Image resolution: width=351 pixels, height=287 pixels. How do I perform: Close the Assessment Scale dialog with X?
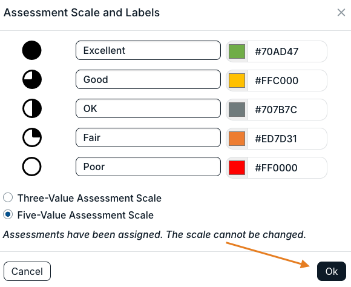click(x=341, y=13)
